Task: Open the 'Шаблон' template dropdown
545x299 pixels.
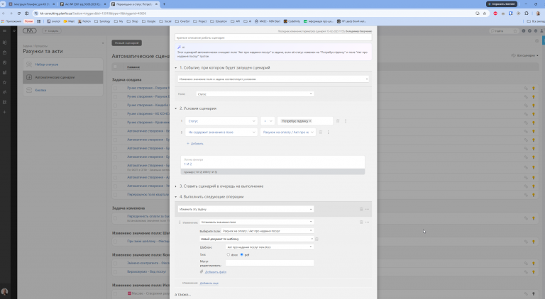Action: 270,247
